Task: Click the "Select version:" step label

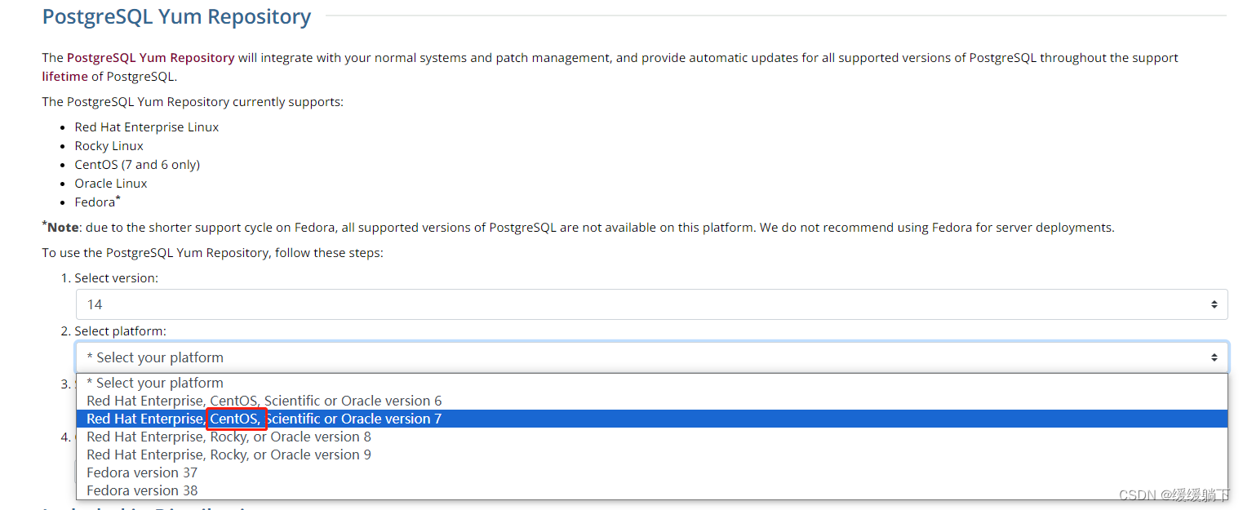Action: click(x=117, y=278)
